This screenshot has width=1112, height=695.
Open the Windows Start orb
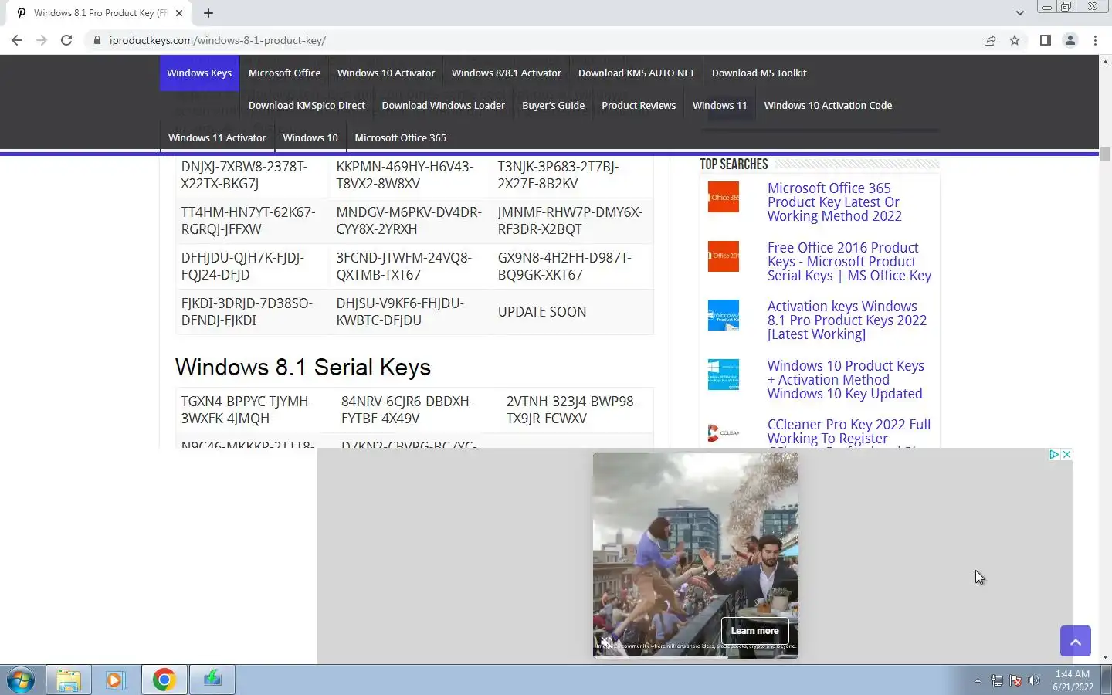21,680
